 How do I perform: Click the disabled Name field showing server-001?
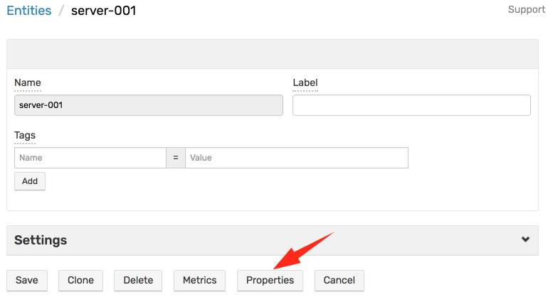[x=149, y=105]
